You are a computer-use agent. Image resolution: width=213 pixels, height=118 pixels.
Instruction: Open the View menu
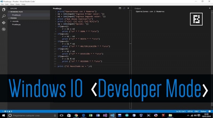[12, 4]
